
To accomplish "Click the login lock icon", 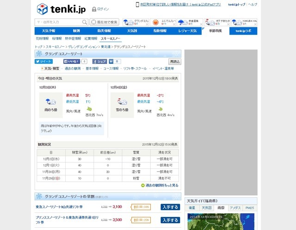I will [94, 9].
